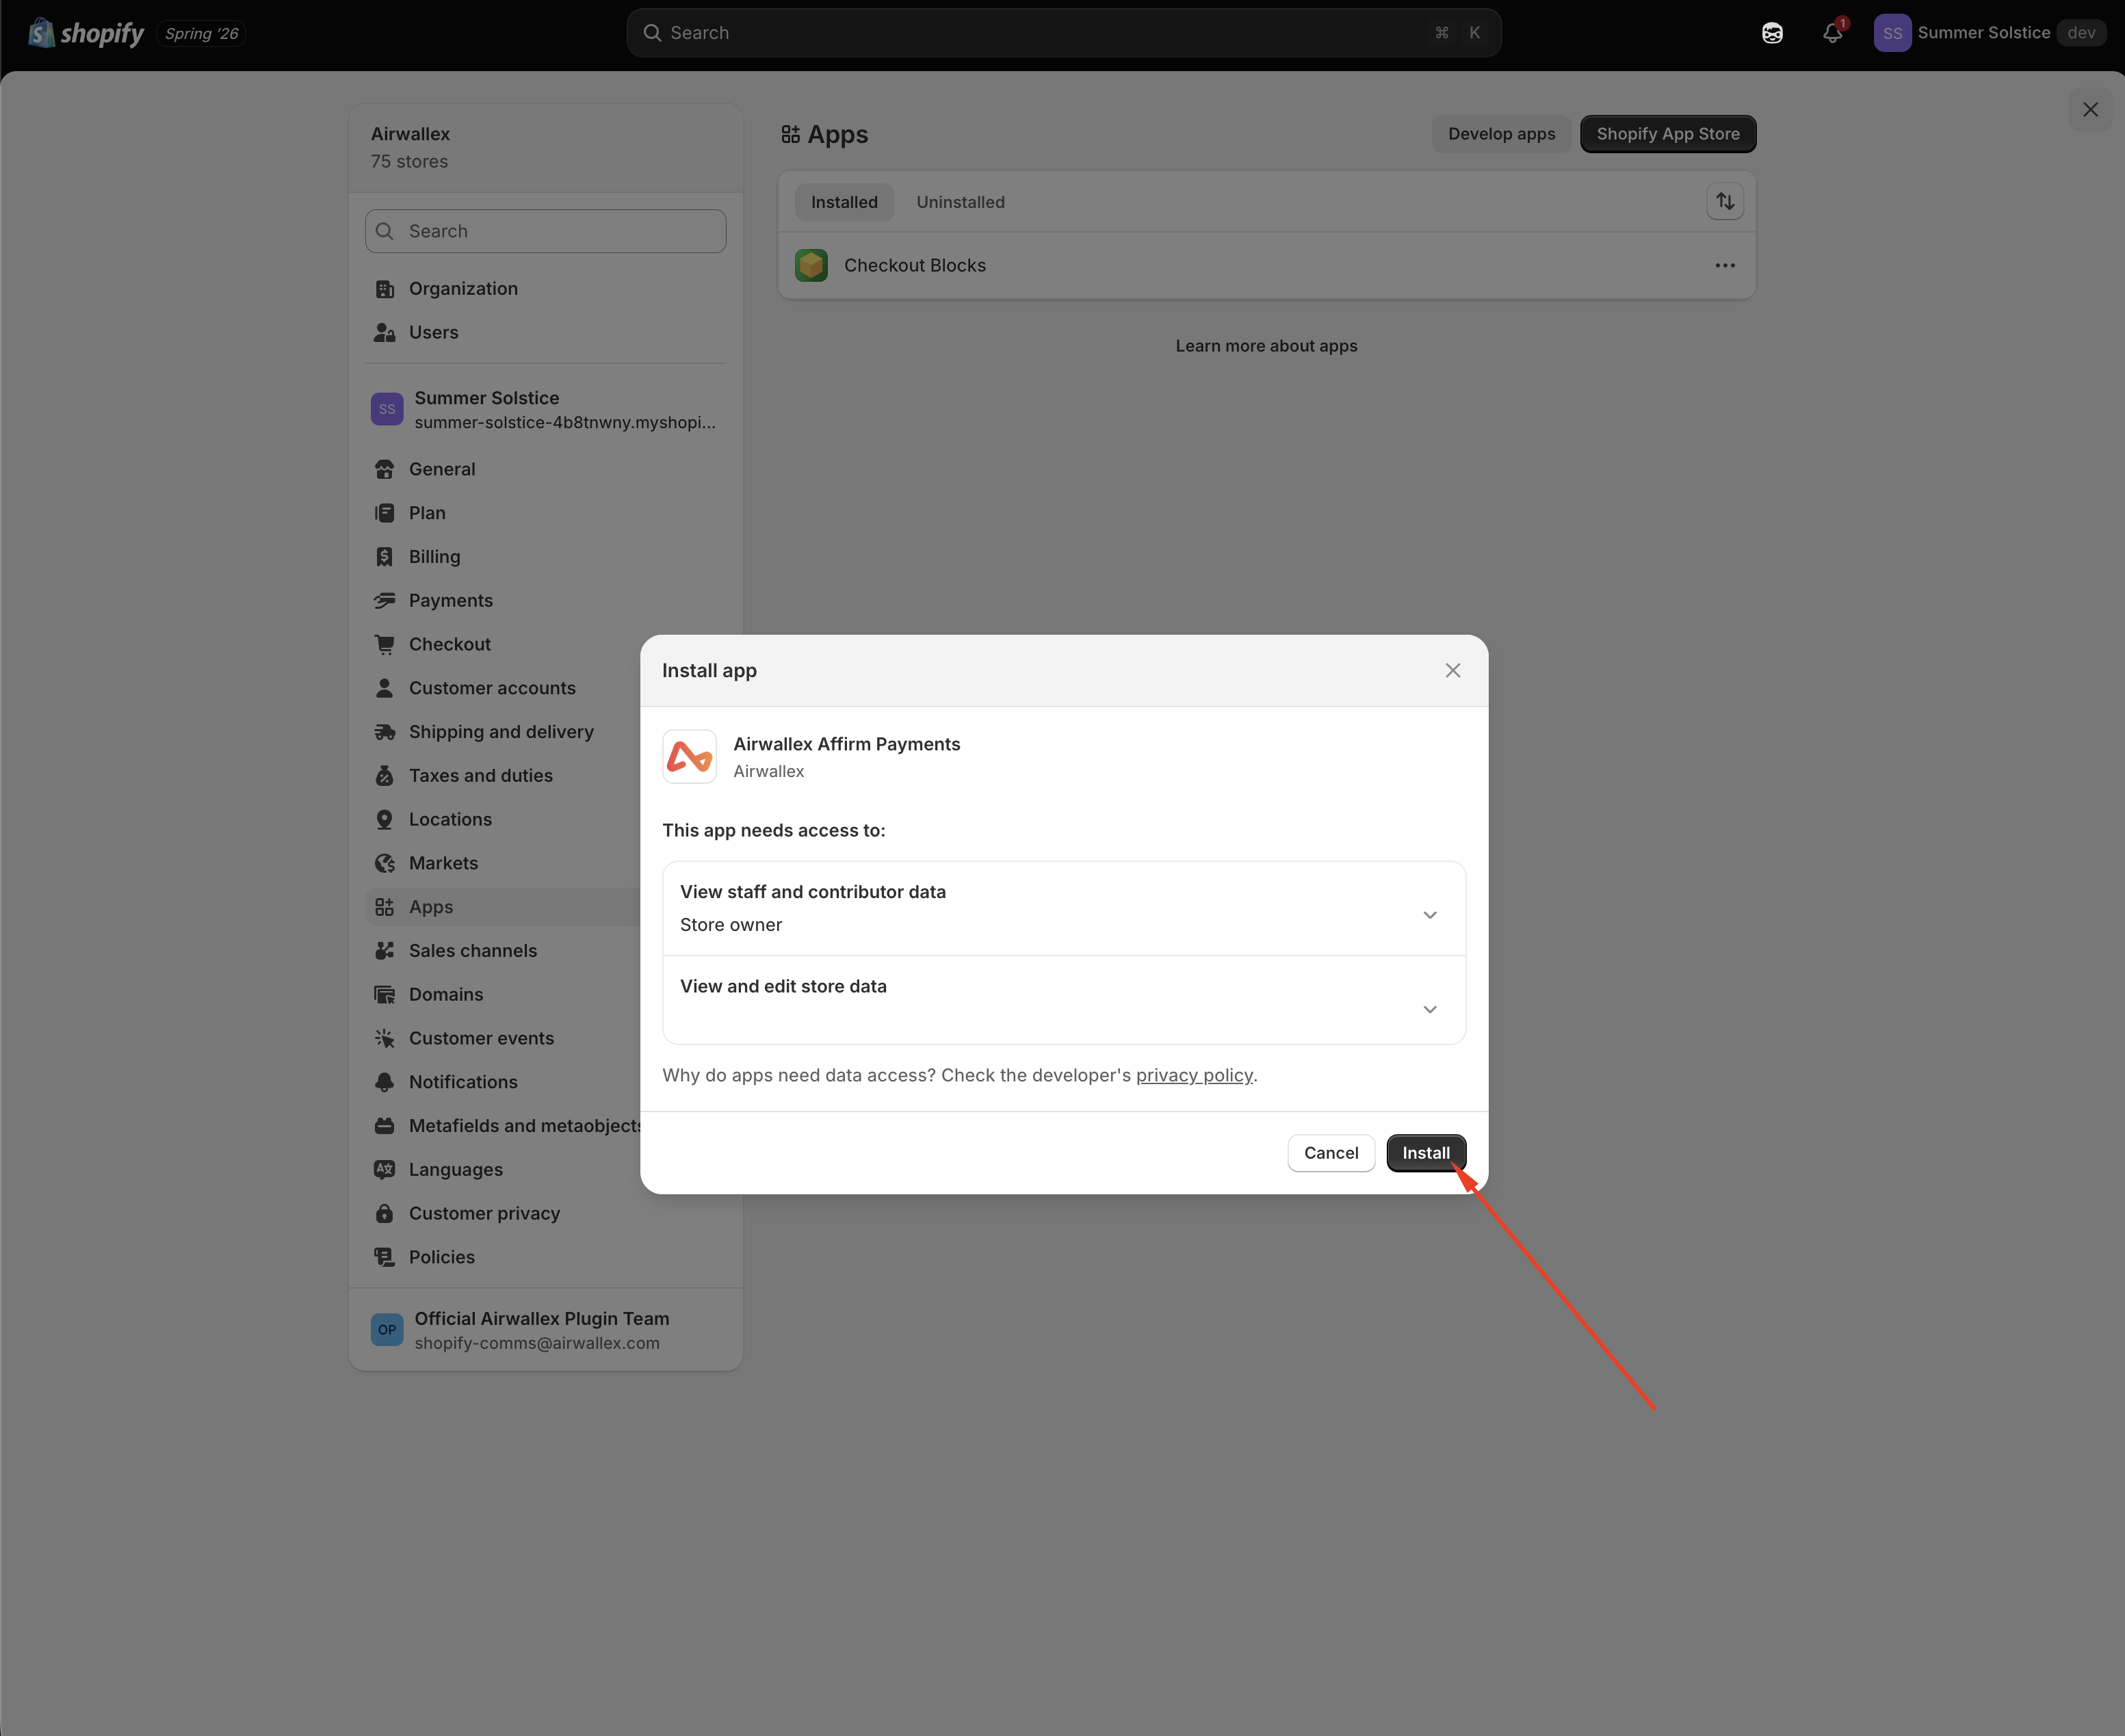This screenshot has height=1736, width=2125.
Task: Select the Summer Solstice store entry in sidebar
Action: 546,410
